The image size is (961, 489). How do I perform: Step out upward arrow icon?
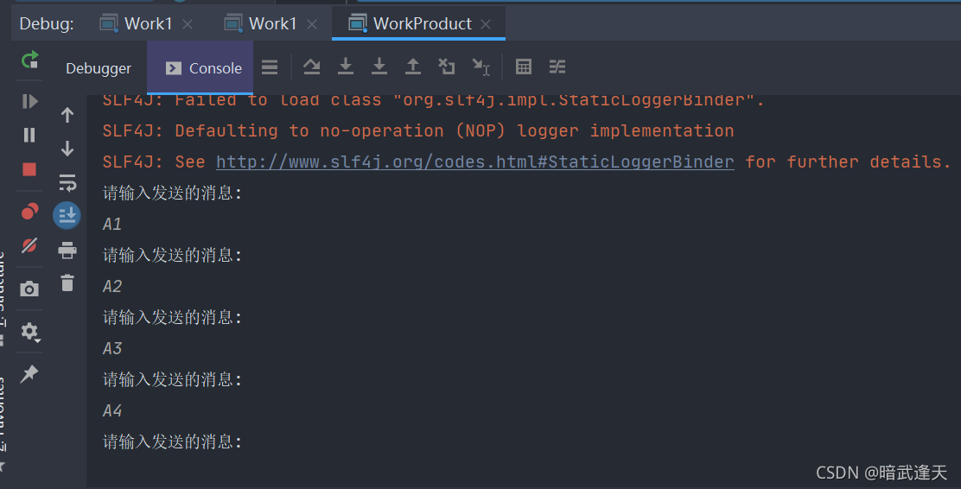tap(413, 67)
